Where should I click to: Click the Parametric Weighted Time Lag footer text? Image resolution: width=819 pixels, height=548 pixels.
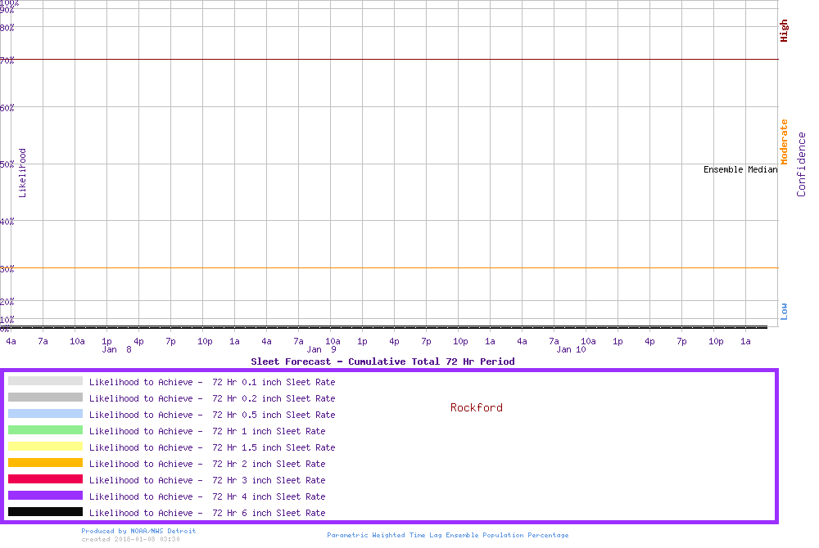click(x=447, y=535)
